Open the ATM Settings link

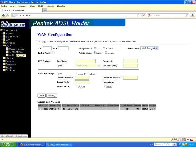[16, 52]
